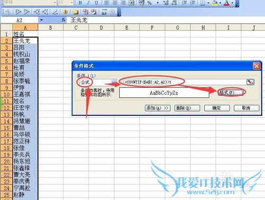This screenshot has height=200, width=265.
Task: Remove precedent arrows
Action: pyautogui.click(x=26, y=12)
